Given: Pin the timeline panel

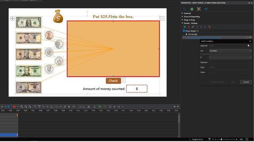Looking at the screenshot, I should pyautogui.click(x=175, y=106).
